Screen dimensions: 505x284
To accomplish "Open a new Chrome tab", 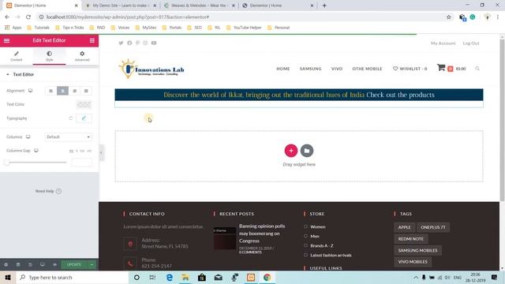I will click(x=324, y=6).
